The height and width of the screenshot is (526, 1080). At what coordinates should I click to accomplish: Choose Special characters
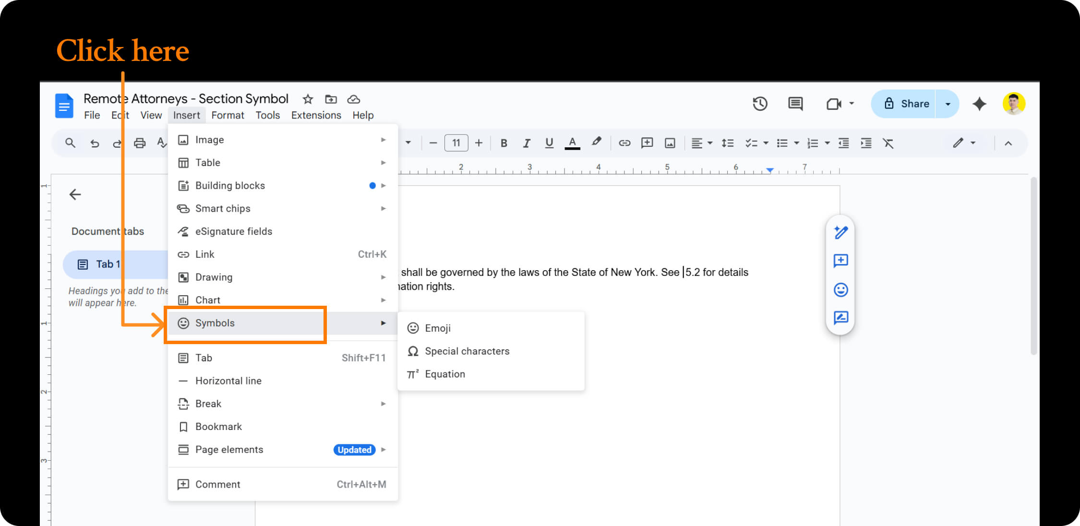coord(491,351)
